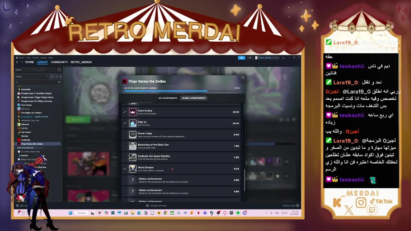
Task: Click the achievements list scrollbar
Action: [245, 180]
